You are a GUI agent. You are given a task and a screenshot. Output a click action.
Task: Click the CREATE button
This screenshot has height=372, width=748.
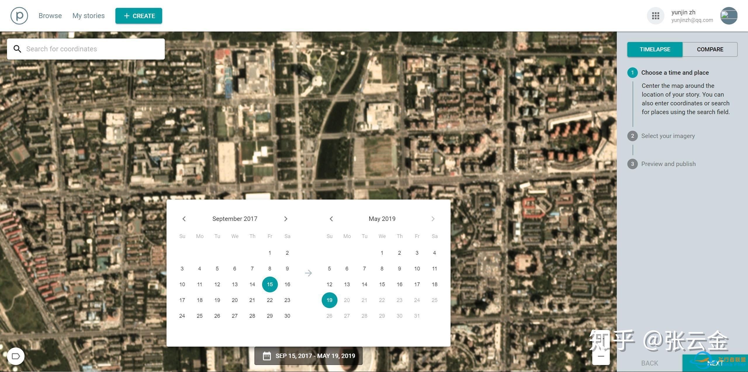coord(138,16)
